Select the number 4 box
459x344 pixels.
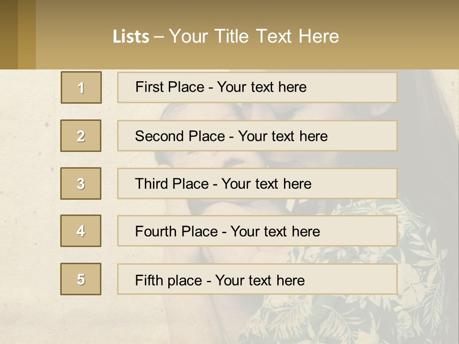[81, 231]
